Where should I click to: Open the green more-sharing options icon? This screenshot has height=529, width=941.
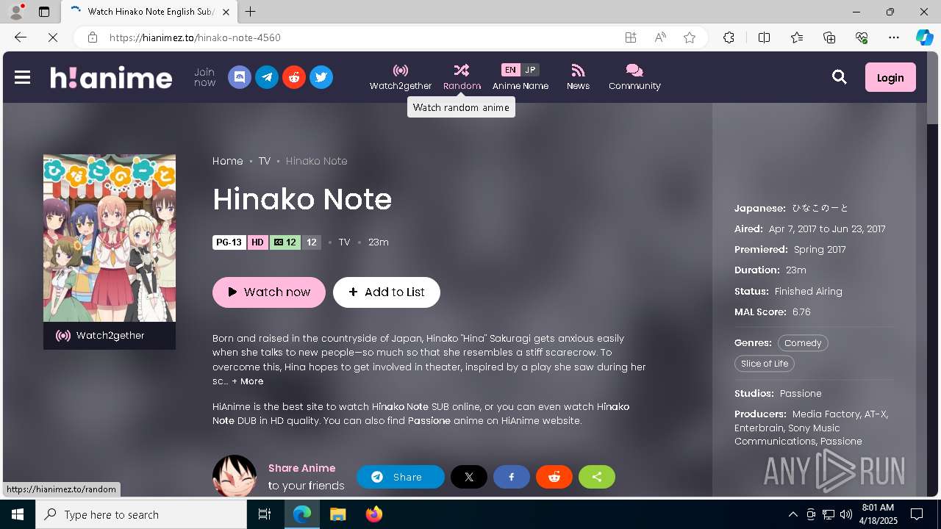[597, 477]
